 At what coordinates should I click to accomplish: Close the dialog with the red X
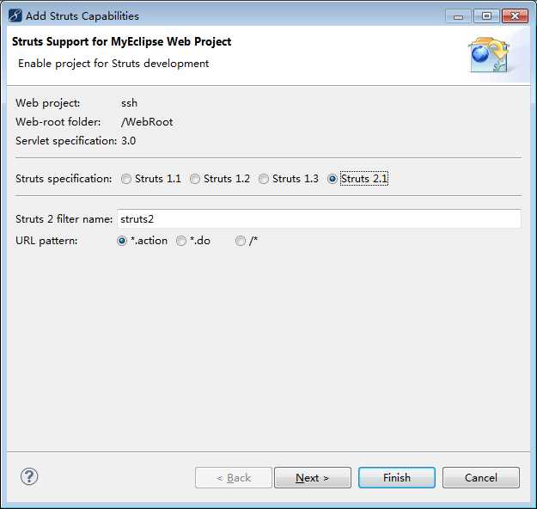pos(515,16)
